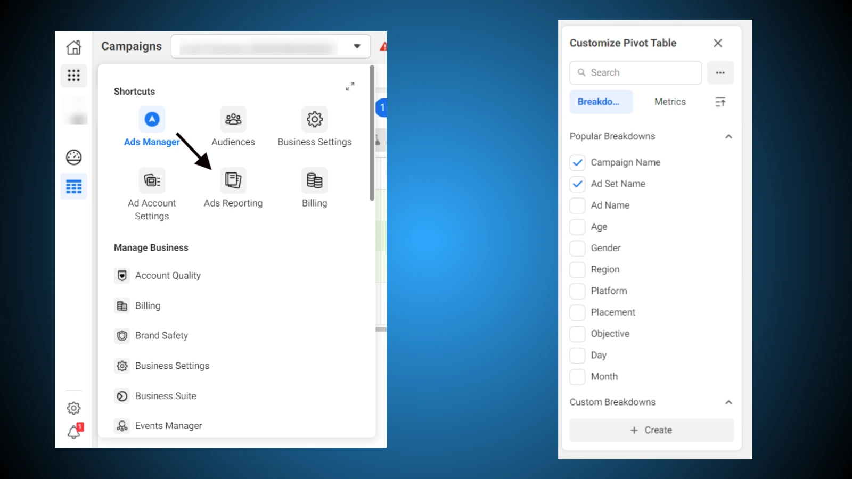Tick the Region breakdown checkbox
The height and width of the screenshot is (479, 852).
pos(577,269)
